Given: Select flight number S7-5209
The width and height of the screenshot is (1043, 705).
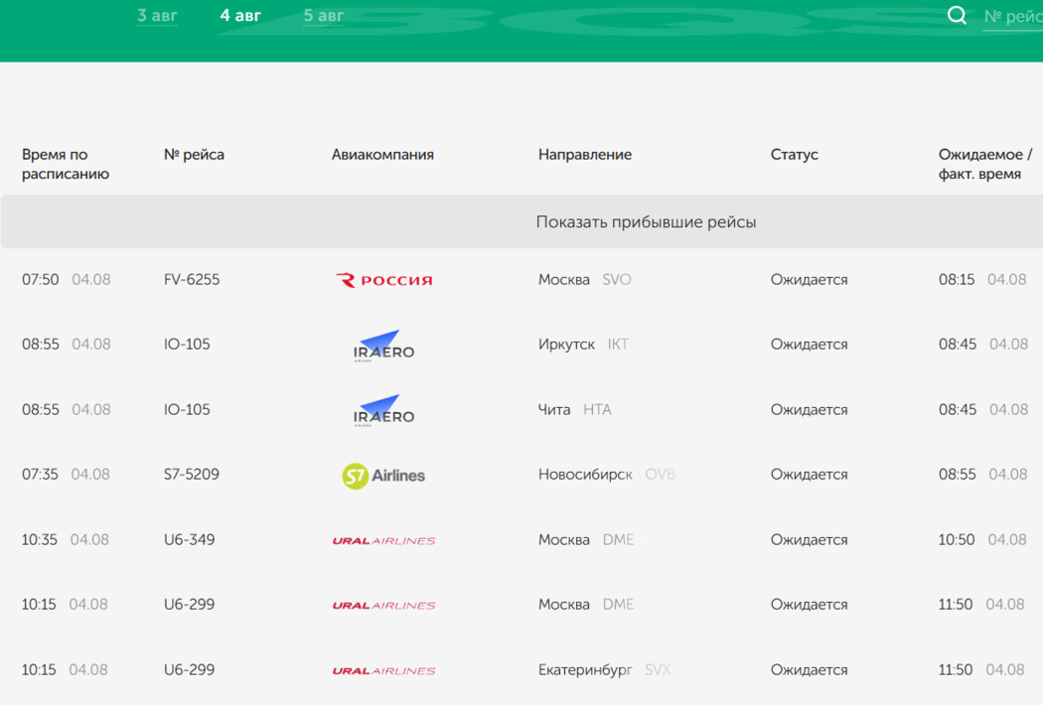Looking at the screenshot, I should click(192, 475).
